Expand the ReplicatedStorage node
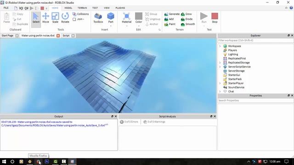This screenshot has height=165, width=294. click(x=220, y=63)
